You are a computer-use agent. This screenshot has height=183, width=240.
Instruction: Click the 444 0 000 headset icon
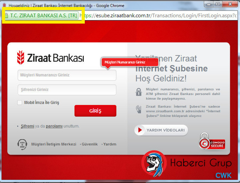click(22, 144)
